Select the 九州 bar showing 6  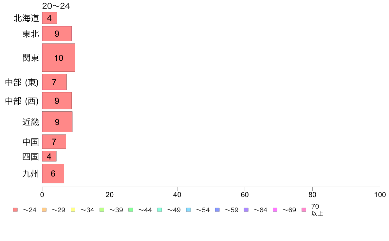click(x=53, y=174)
